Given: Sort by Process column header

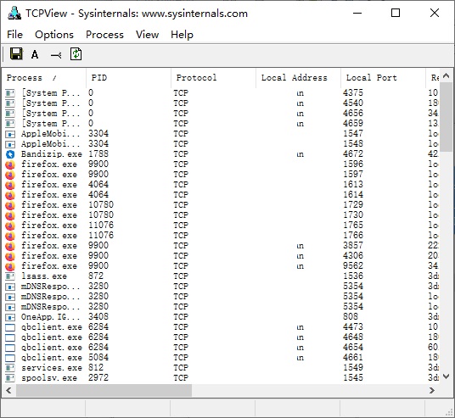Looking at the screenshot, I should [x=44, y=78].
